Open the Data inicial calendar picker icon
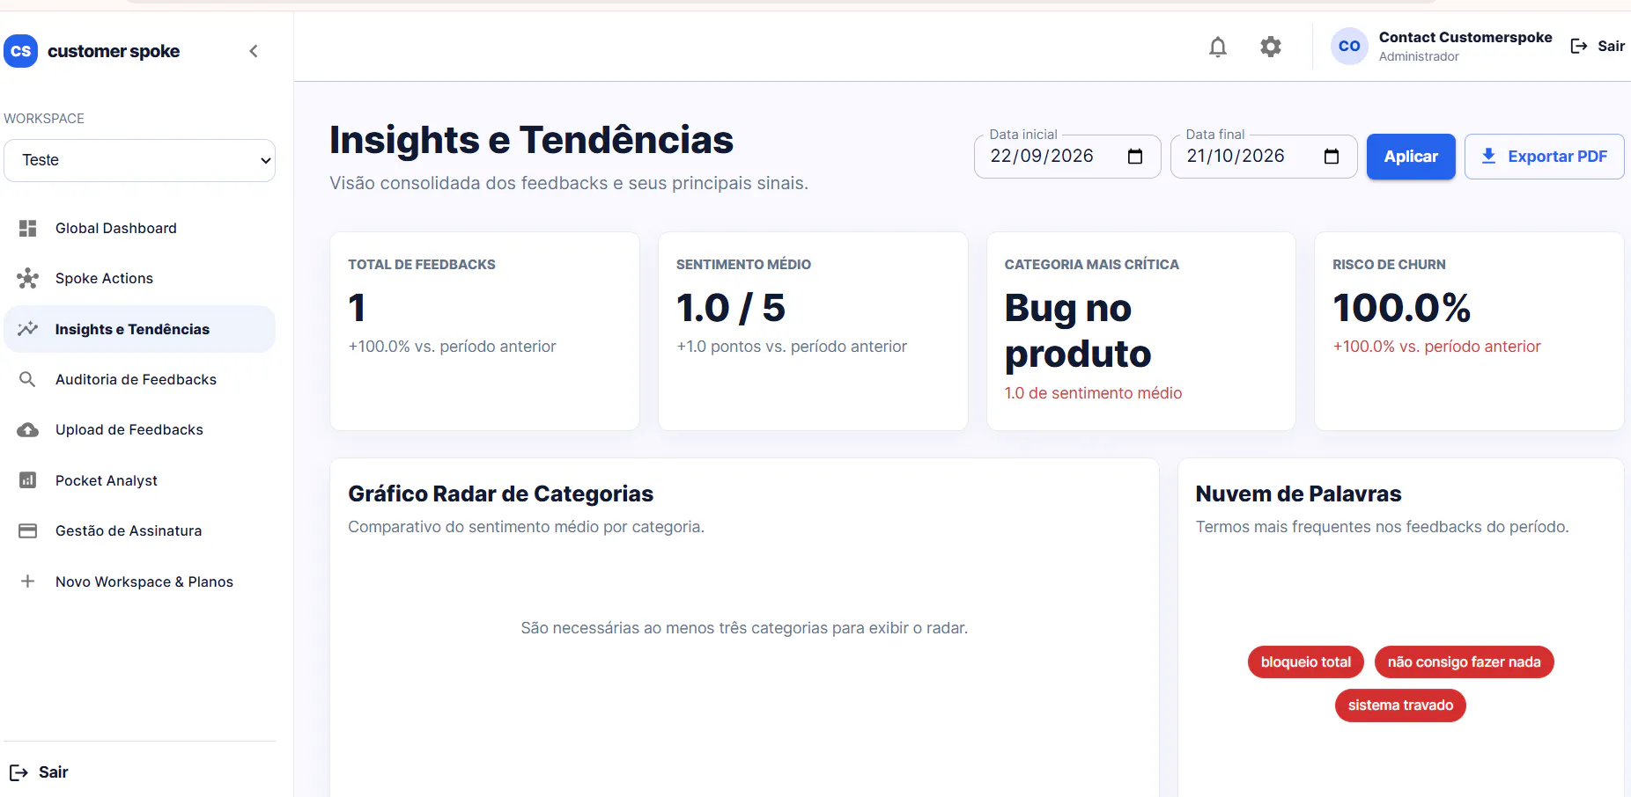The height and width of the screenshot is (797, 1631). (1135, 157)
